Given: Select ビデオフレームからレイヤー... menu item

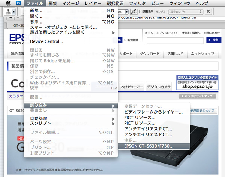Looking at the screenshot, I should [x=153, y=112].
